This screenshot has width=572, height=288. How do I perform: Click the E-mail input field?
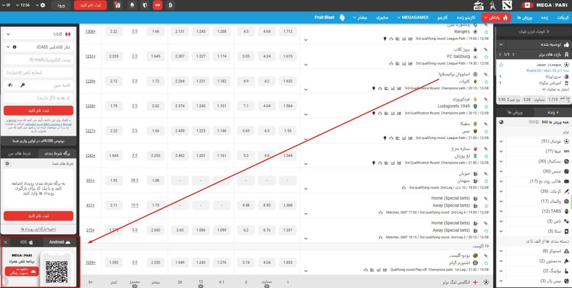39,60
